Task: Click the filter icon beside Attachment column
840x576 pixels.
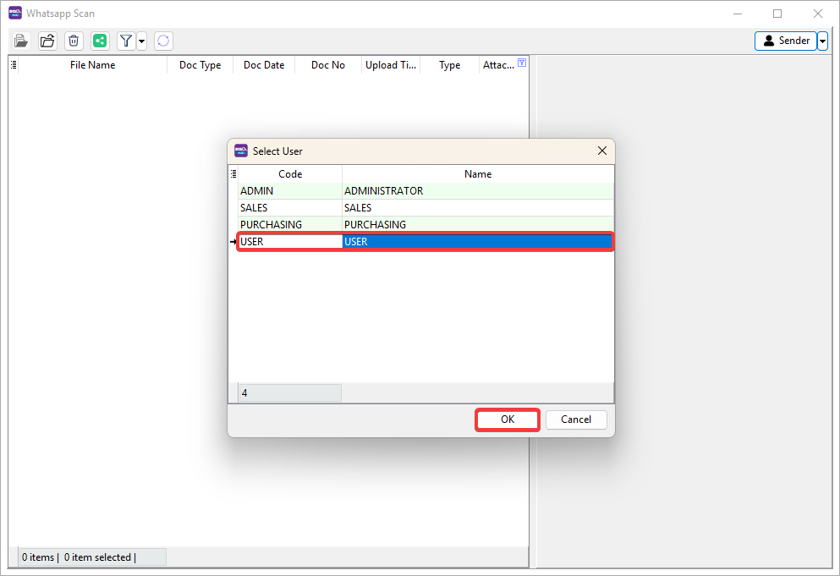Action: tap(522, 63)
